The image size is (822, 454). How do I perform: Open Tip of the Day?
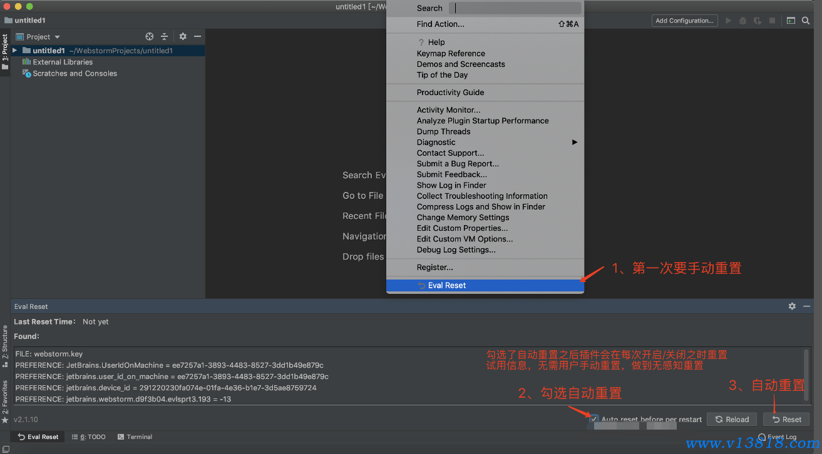pos(485,75)
